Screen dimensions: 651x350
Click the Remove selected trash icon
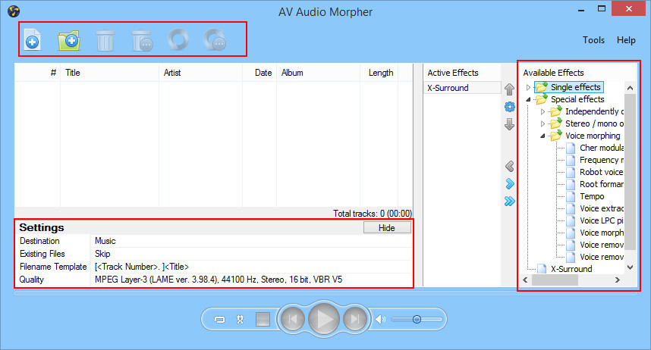click(x=105, y=40)
